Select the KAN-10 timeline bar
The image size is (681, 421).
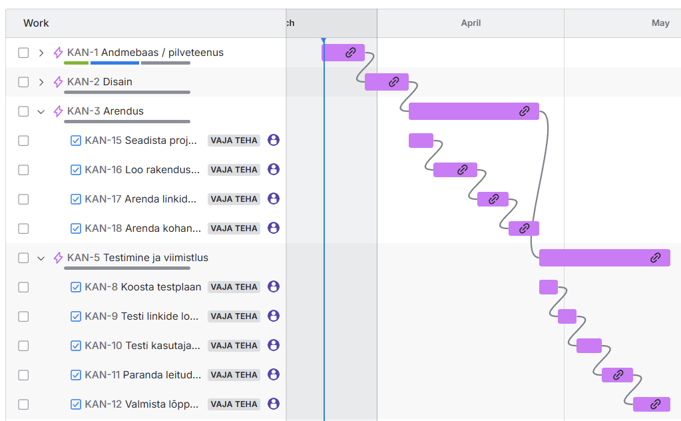tap(588, 346)
